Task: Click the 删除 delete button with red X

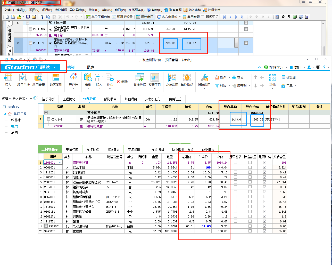Action: [x=122, y=82]
